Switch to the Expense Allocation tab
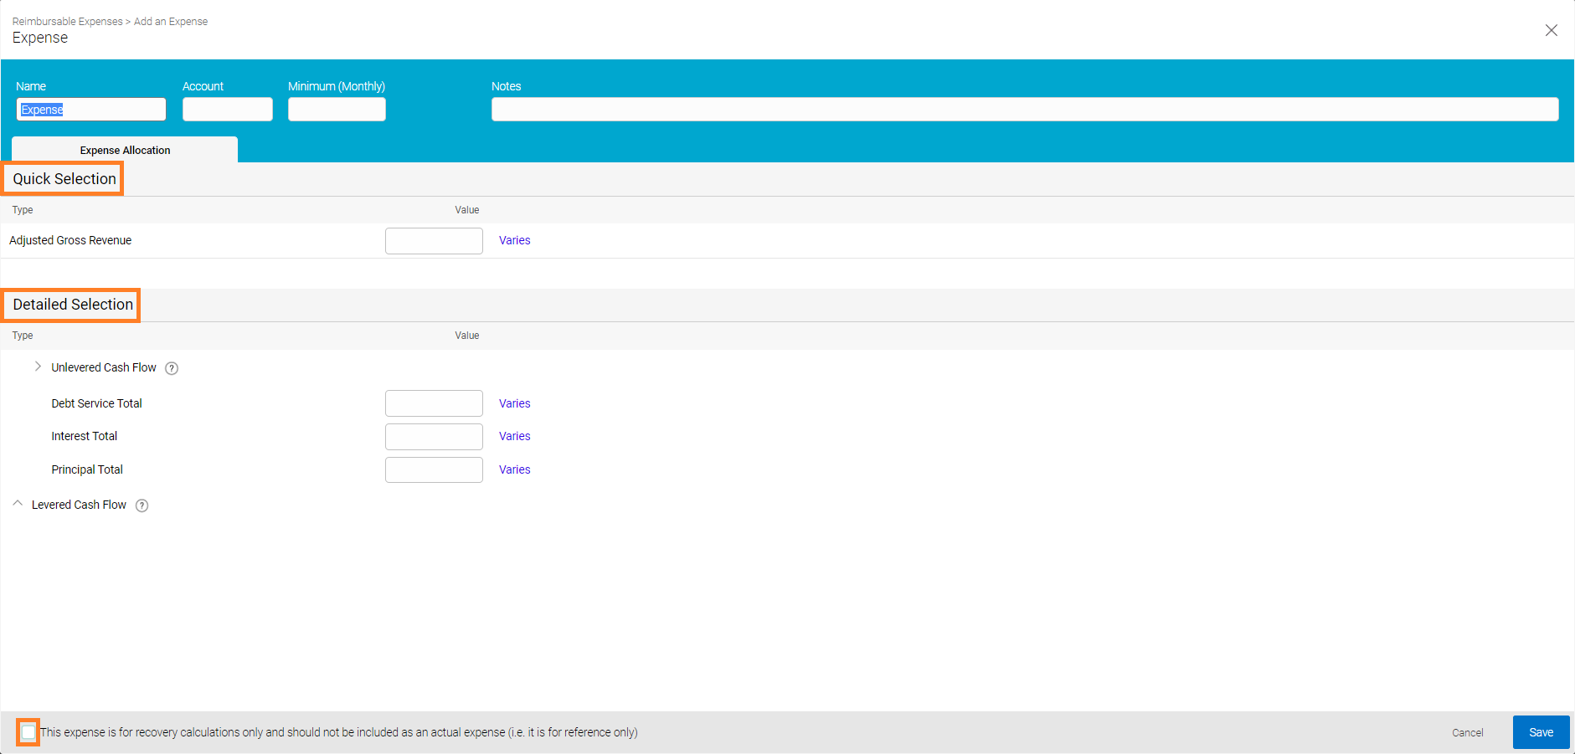Viewport: 1575px width, 754px height. click(124, 150)
